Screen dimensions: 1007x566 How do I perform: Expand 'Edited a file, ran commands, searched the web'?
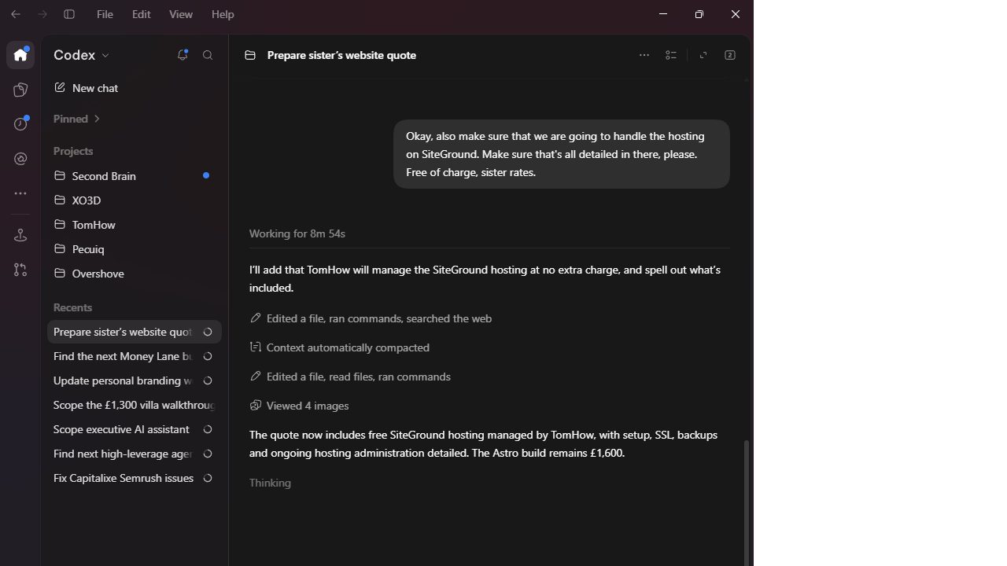pyautogui.click(x=371, y=318)
